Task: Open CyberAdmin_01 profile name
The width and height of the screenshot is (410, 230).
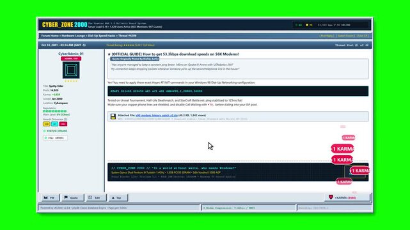Action: 71,54
